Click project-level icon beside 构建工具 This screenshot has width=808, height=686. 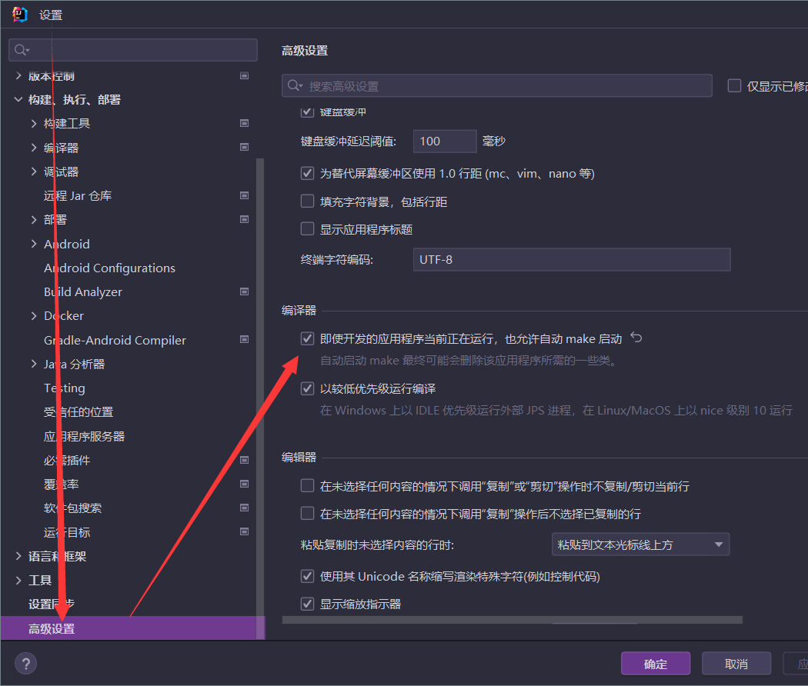(x=244, y=123)
